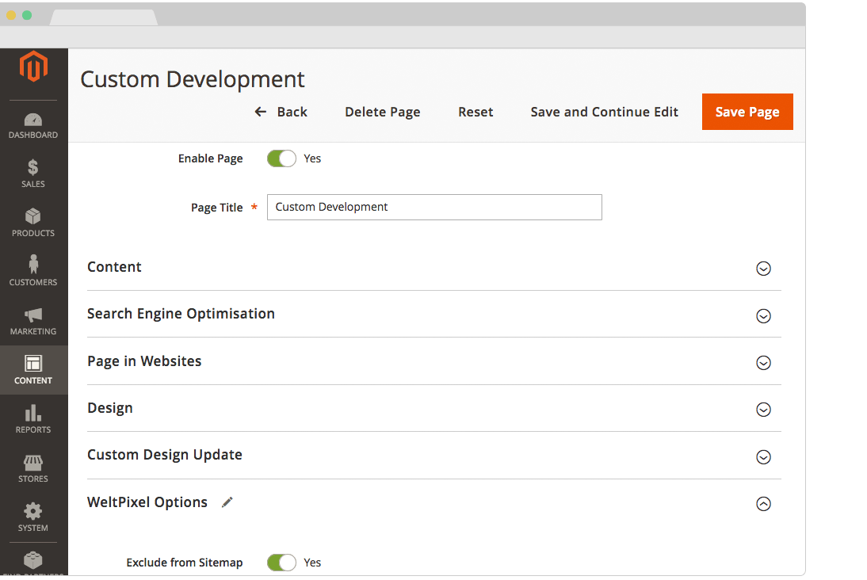Viewport: 867px width, 580px height.
Task: Open the Products box icon
Action: click(x=33, y=217)
